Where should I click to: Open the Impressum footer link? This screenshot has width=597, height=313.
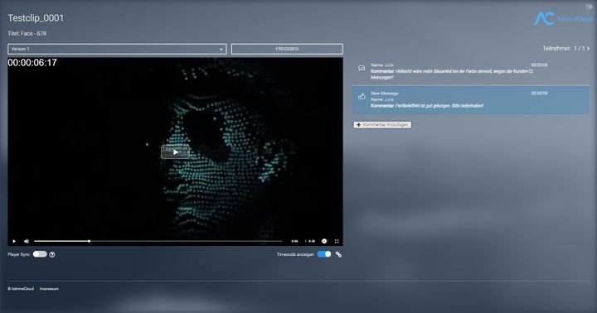pos(49,289)
